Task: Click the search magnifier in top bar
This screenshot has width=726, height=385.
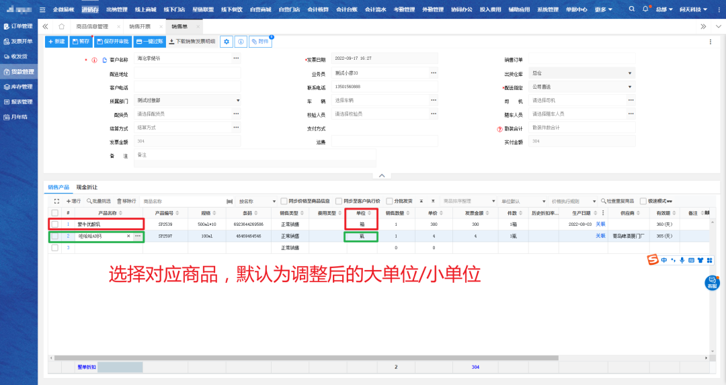Action: (x=632, y=9)
